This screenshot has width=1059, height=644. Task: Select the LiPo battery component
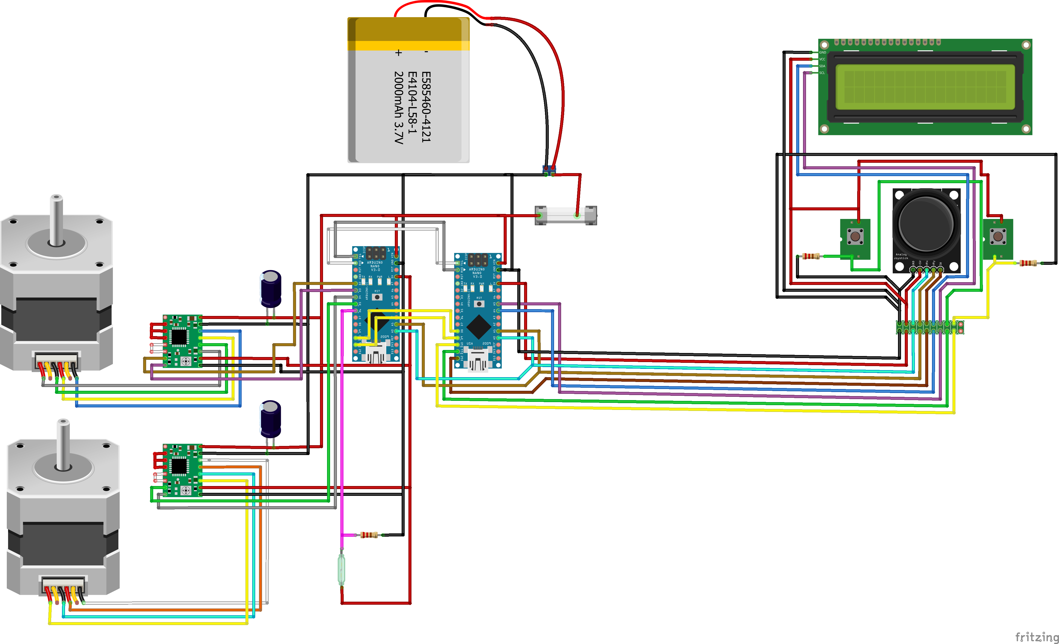coord(408,90)
